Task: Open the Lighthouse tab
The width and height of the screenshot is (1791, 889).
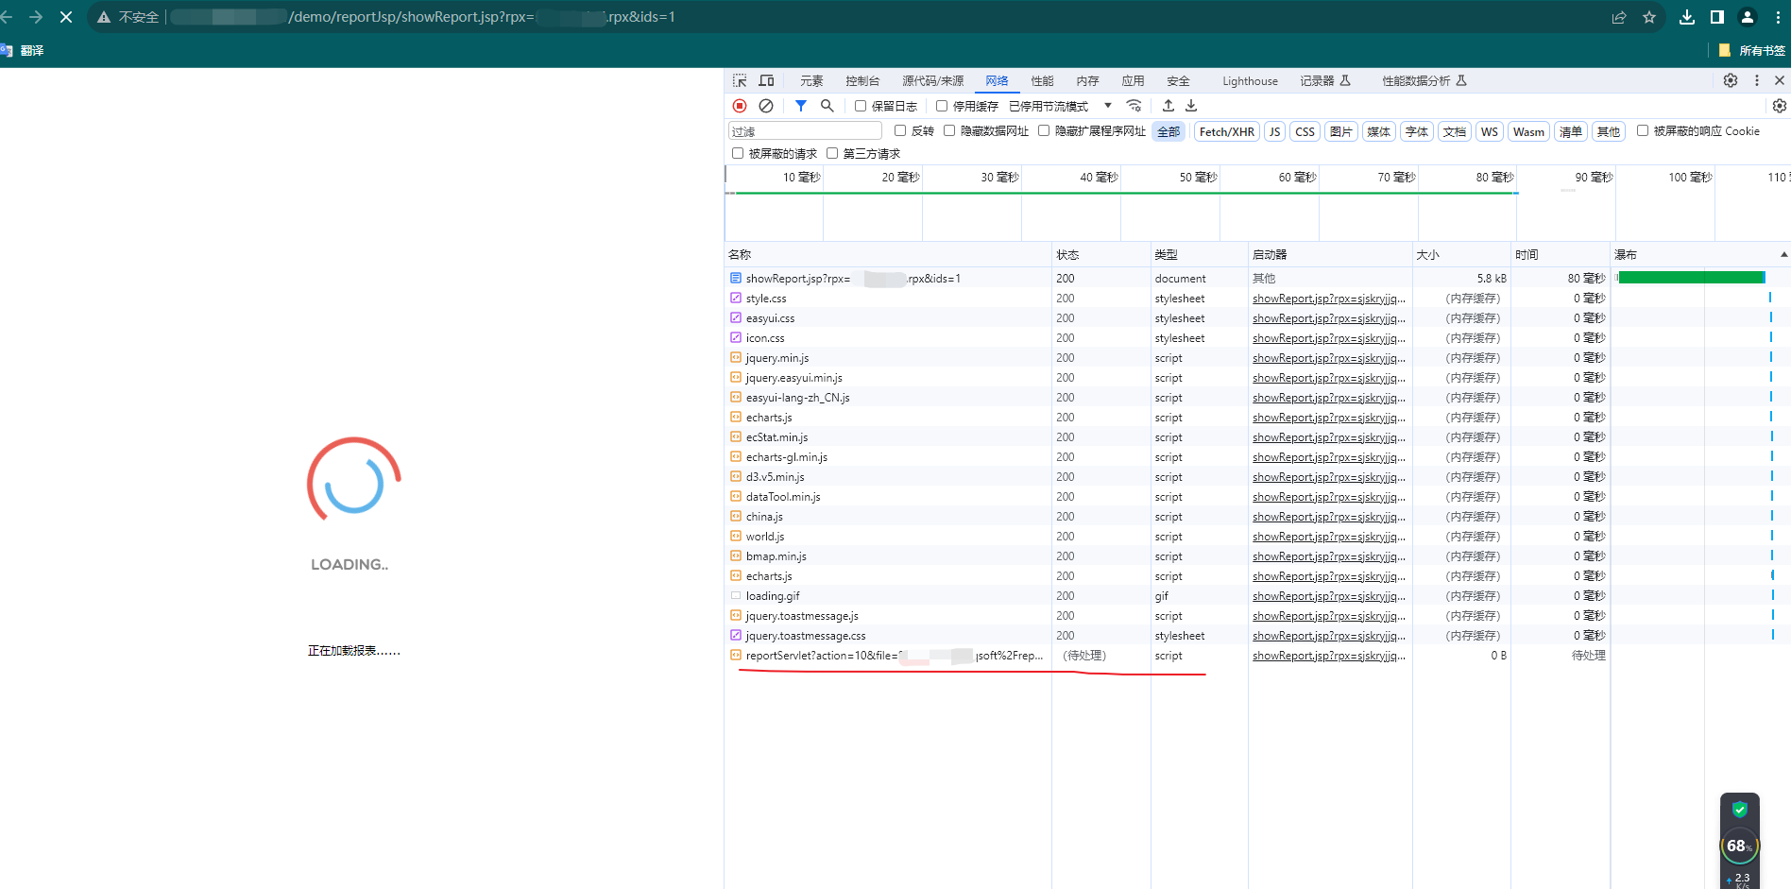Action: 1249,81
